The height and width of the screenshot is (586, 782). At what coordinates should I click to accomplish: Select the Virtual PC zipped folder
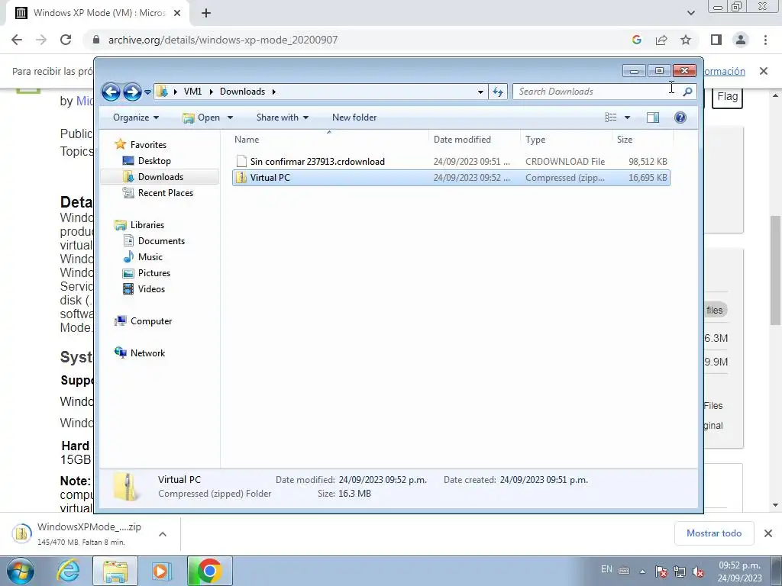click(x=451, y=178)
